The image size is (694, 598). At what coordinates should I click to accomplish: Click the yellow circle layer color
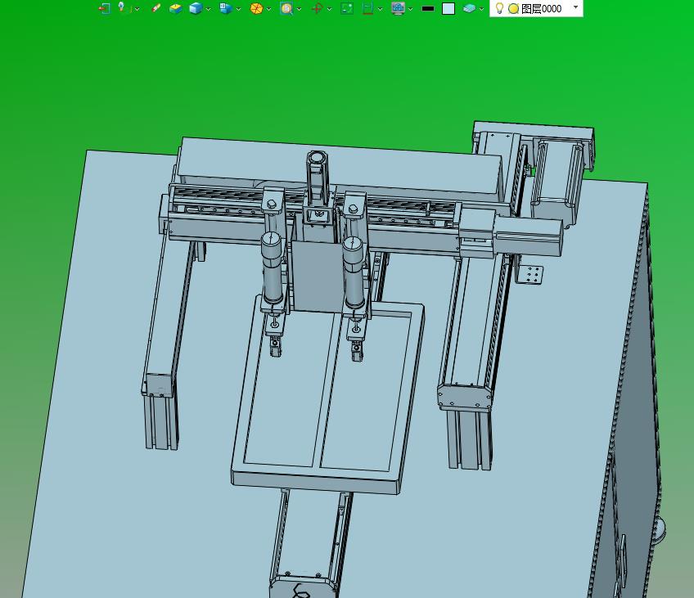click(x=513, y=8)
